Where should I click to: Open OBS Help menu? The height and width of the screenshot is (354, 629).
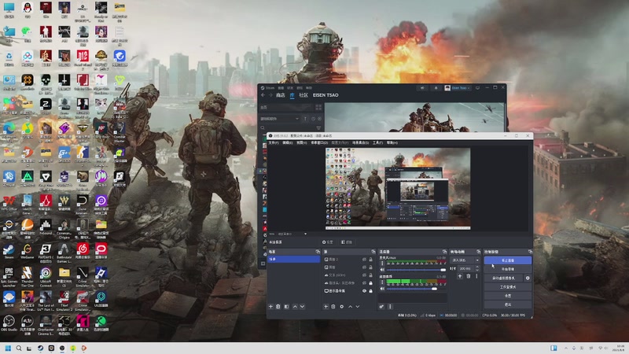392,143
